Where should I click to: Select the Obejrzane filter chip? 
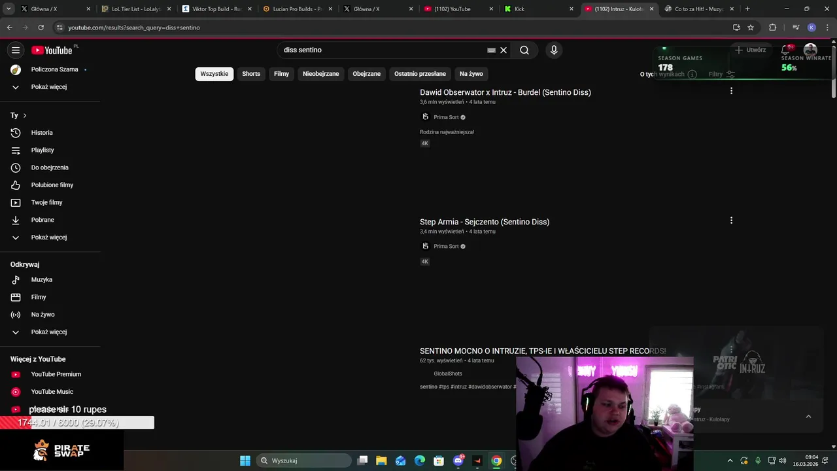[x=367, y=74]
